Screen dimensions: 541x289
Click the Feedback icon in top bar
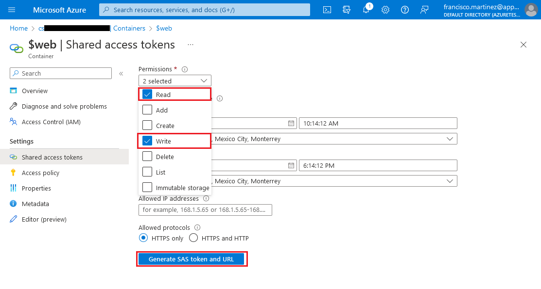pyautogui.click(x=424, y=10)
